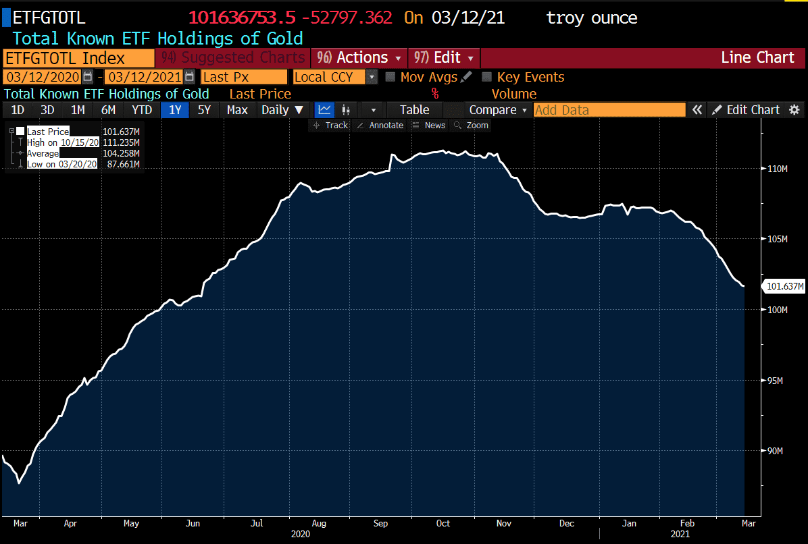Enable Key Events checkbox

tap(486, 77)
